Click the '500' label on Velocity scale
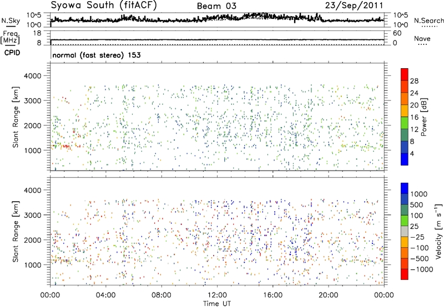This screenshot has width=444, height=307. [417, 205]
